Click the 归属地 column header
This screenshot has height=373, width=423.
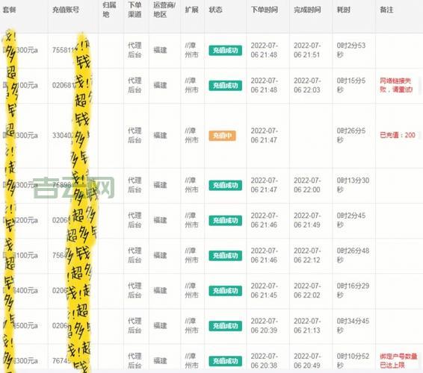[109, 10]
